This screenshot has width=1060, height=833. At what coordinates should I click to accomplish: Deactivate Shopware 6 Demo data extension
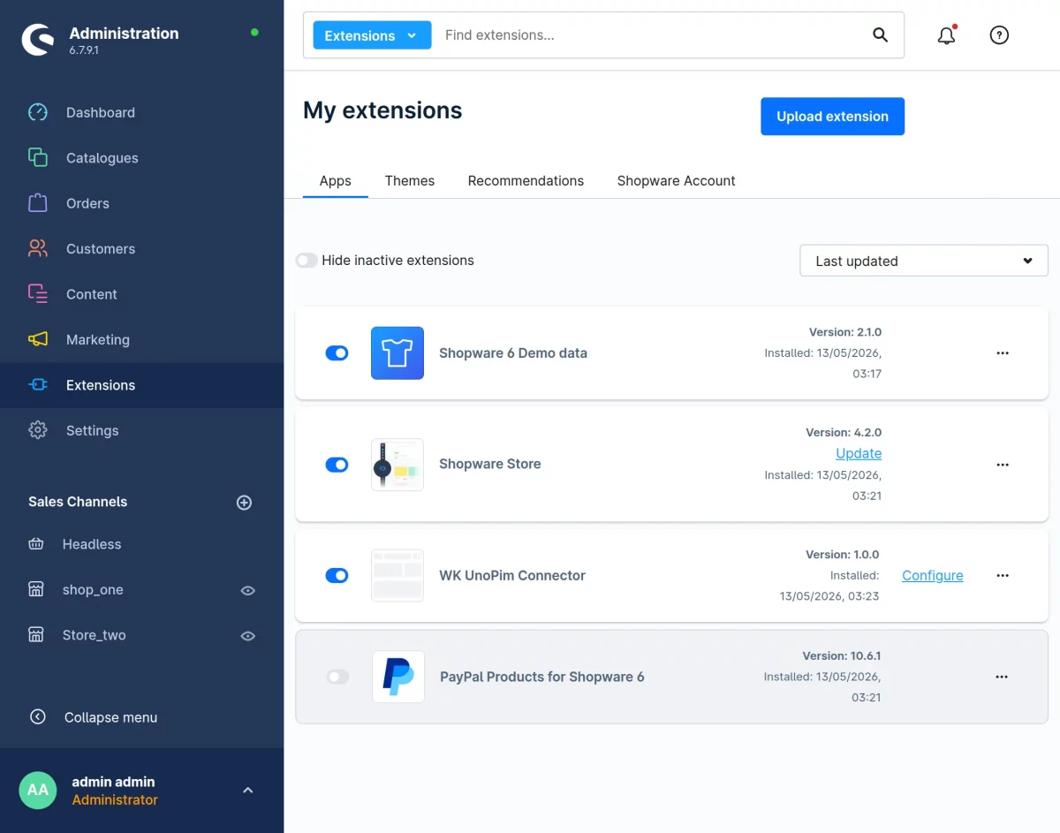tap(337, 353)
